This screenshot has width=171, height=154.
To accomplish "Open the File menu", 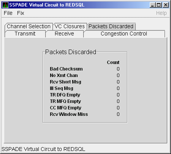I will point(8,13).
